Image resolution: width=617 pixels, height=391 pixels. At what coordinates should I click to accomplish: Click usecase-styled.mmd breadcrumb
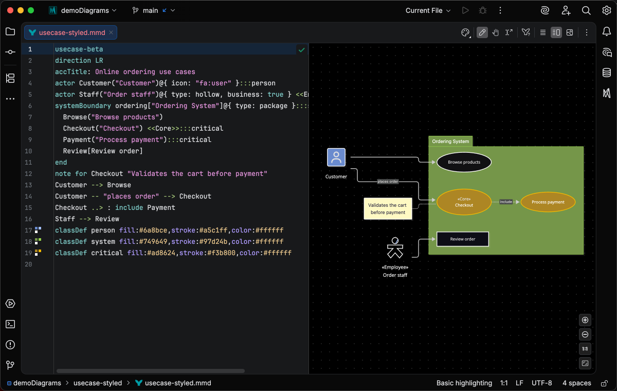pyautogui.click(x=173, y=383)
